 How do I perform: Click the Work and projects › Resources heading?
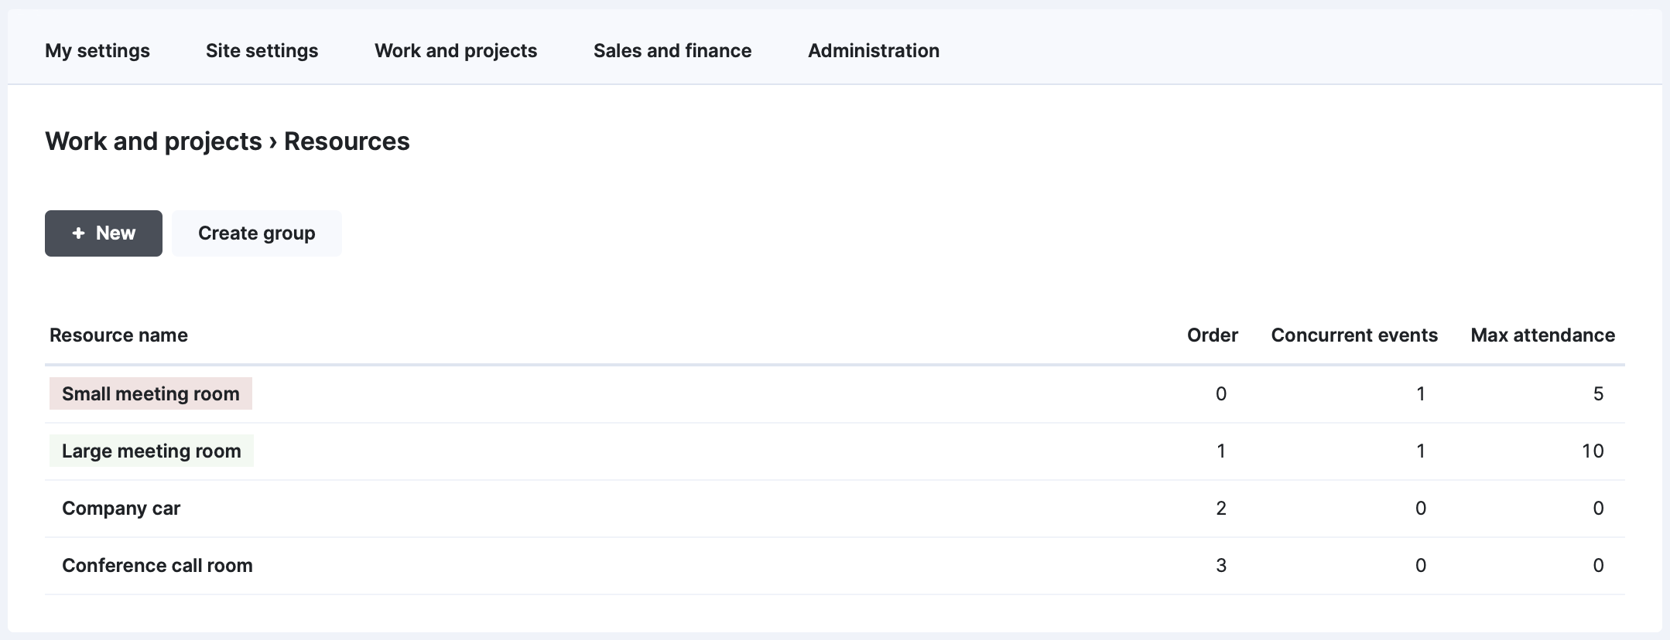click(x=228, y=141)
